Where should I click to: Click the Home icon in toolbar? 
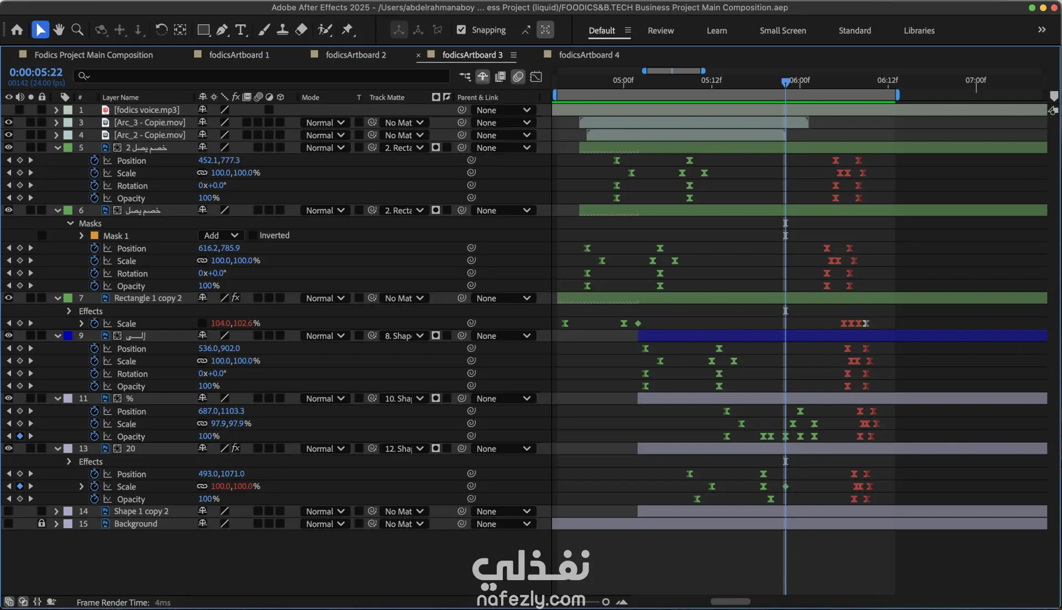[17, 30]
